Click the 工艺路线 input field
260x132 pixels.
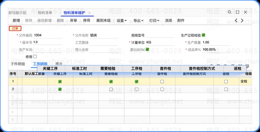tap(104, 43)
